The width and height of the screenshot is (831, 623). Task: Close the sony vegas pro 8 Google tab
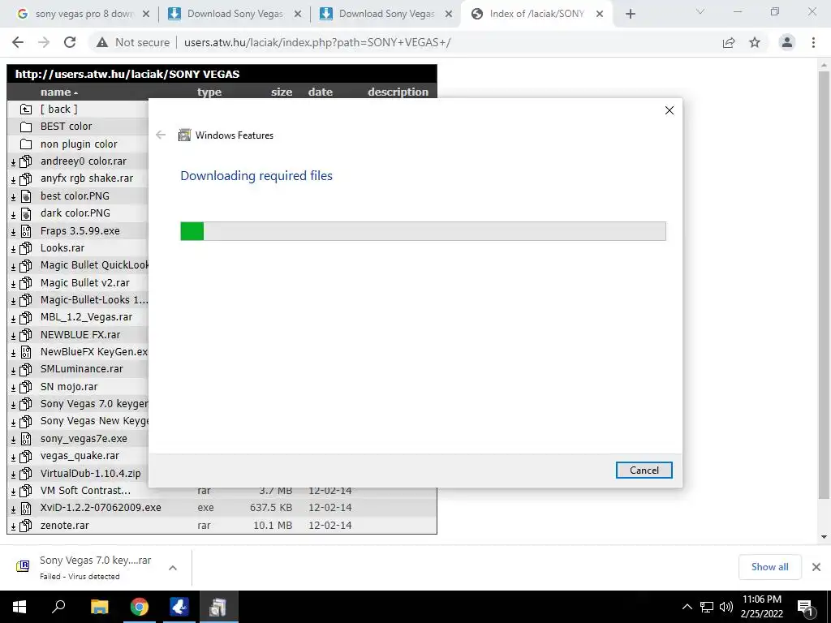tap(146, 15)
